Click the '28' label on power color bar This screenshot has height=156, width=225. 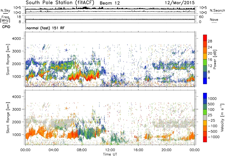click(x=210, y=41)
